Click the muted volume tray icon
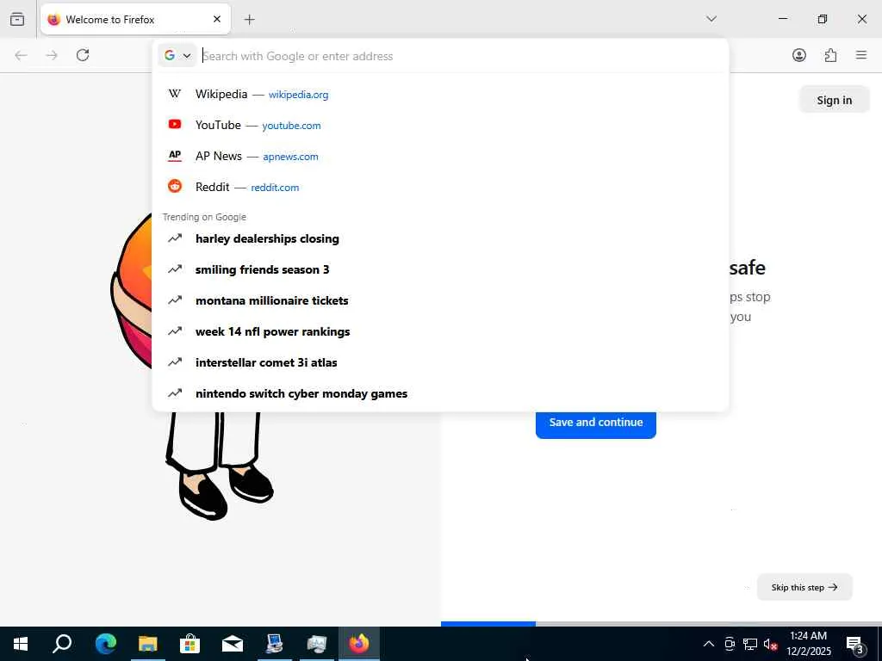Image resolution: width=882 pixels, height=661 pixels. click(x=770, y=644)
